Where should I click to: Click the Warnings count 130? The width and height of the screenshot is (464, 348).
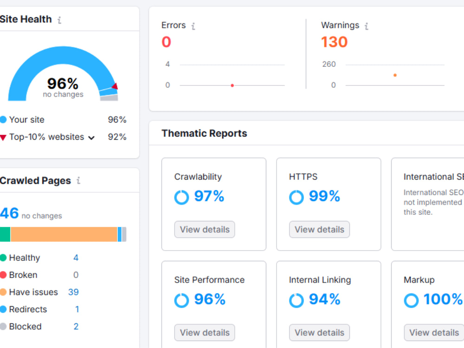(335, 42)
